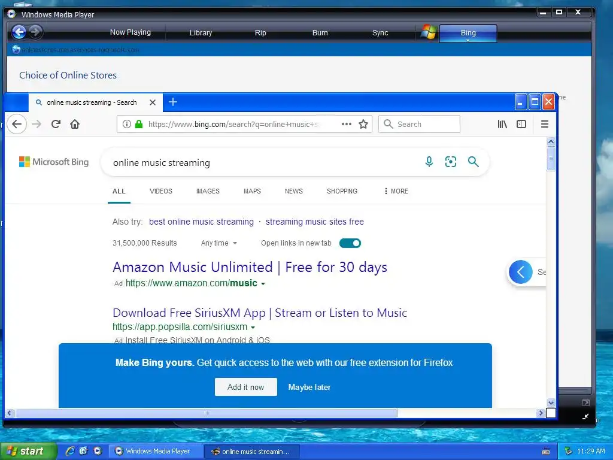Open the Rip tab

260,33
